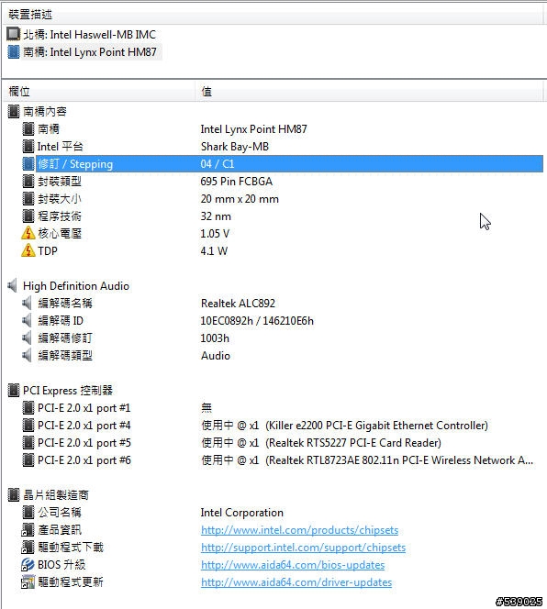547x609 pixels.
Task: Click the 無 value of port #1
Action: (x=207, y=408)
